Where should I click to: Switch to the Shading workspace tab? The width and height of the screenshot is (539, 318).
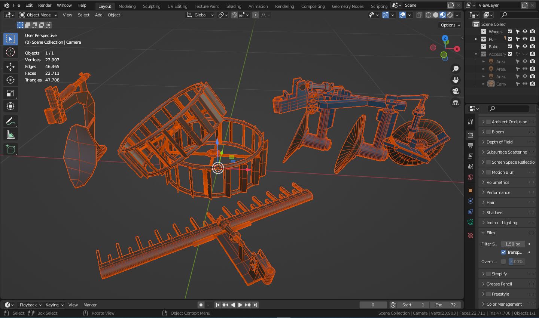234,6
